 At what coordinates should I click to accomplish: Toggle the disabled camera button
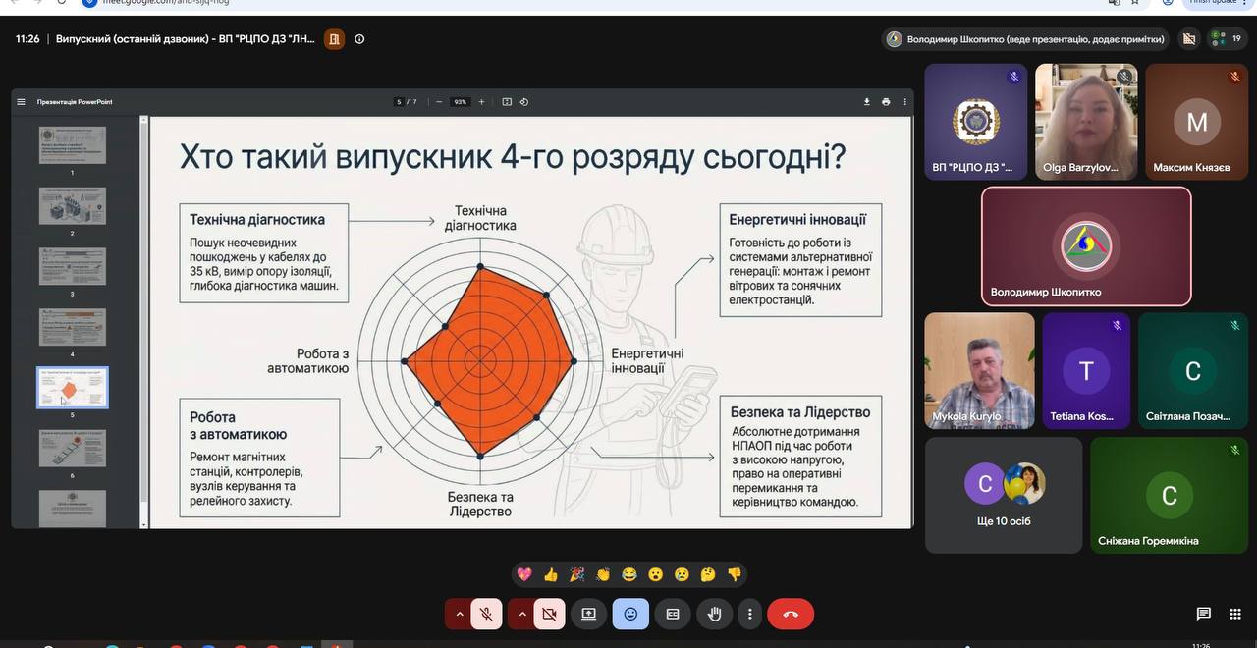pyautogui.click(x=549, y=614)
